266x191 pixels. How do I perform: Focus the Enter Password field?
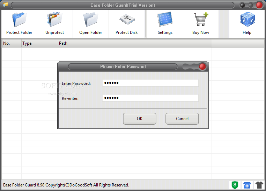tap(150, 83)
